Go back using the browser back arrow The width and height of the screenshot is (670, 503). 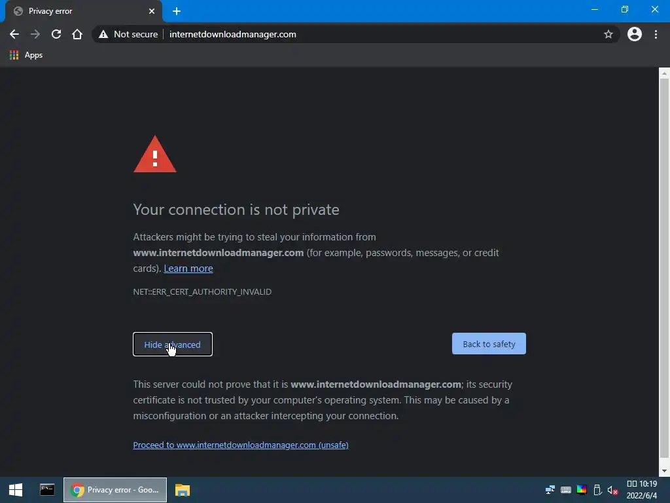[x=14, y=34]
